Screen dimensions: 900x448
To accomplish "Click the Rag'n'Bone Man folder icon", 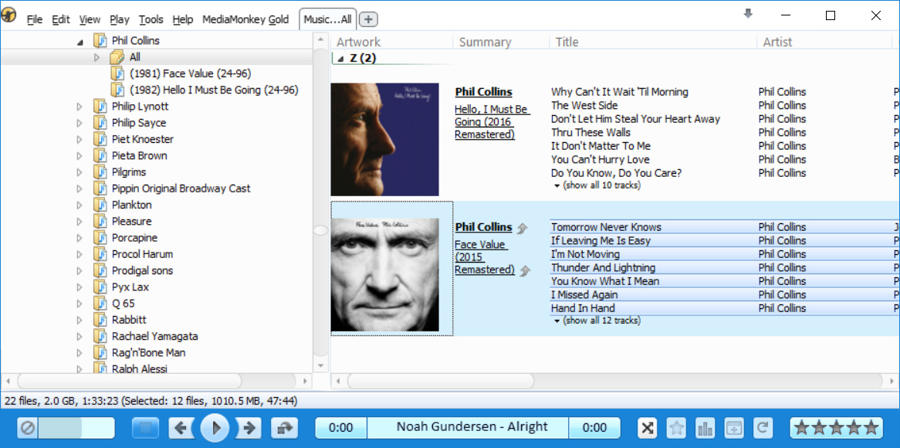I will click(x=100, y=353).
